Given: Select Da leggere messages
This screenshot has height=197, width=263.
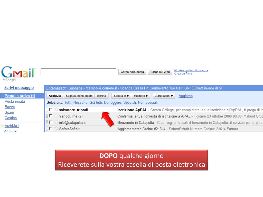Looking at the screenshot, I should [x=112, y=103].
